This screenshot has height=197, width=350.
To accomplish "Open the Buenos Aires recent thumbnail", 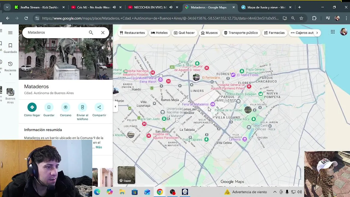I will coord(10,96).
